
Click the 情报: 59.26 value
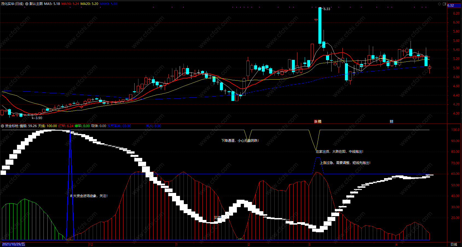[28, 126]
